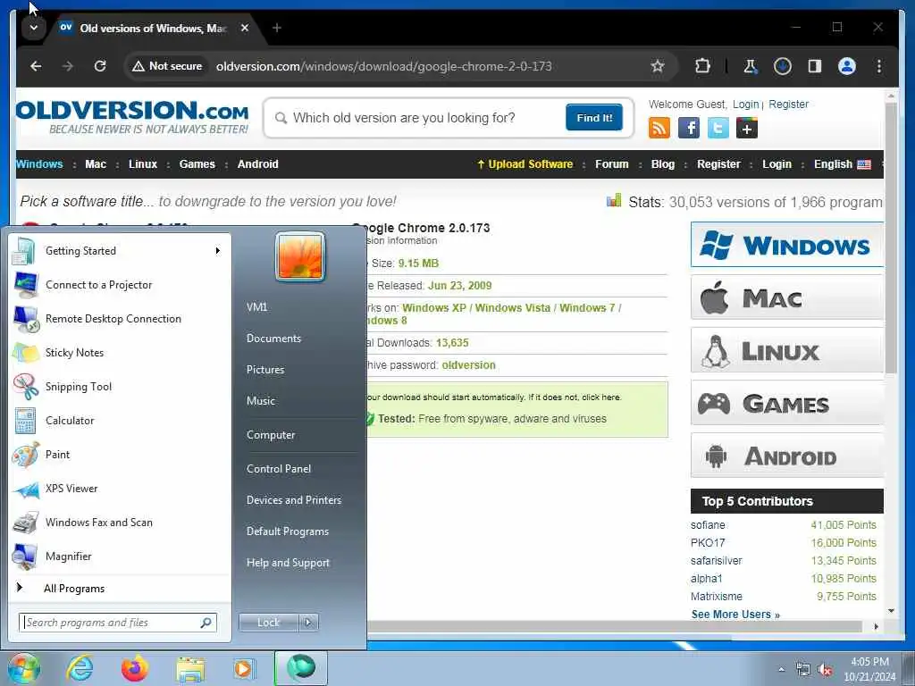The image size is (915, 686).
Task: Select Mac in site navigation bar
Action: 96,164
